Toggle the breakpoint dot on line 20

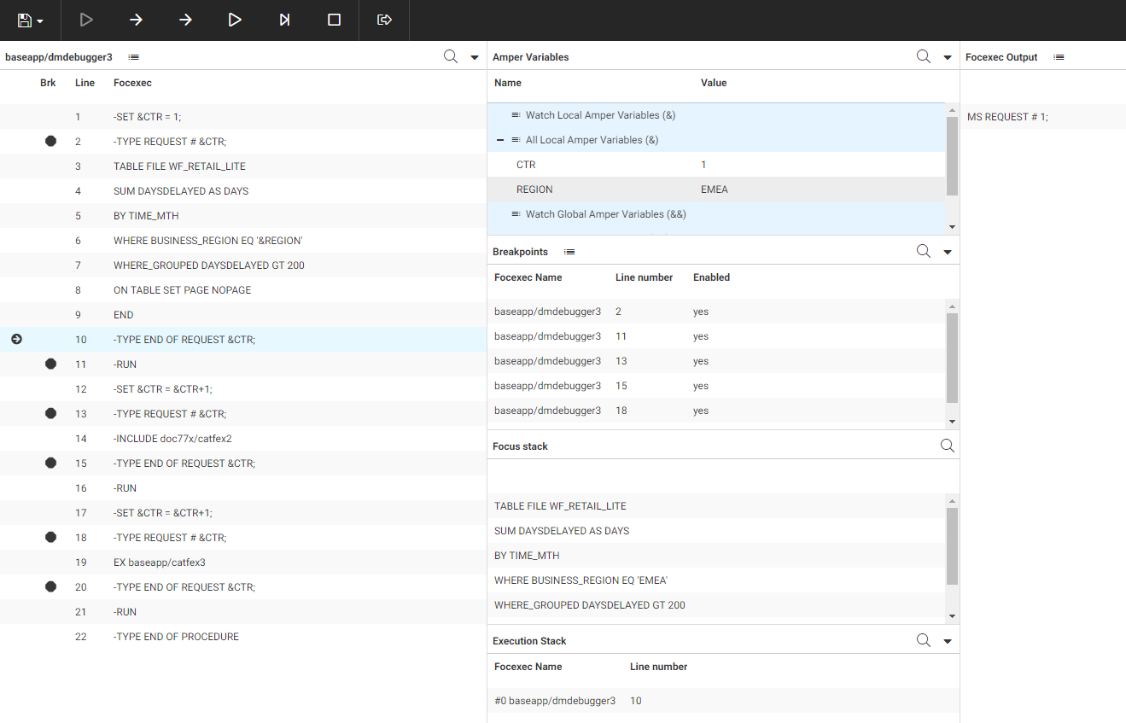pyautogui.click(x=50, y=586)
